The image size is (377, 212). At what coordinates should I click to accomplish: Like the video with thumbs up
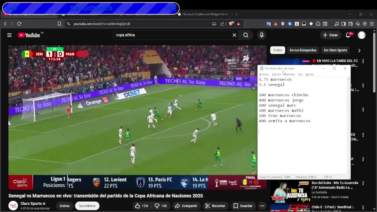pyautogui.click(x=141, y=206)
